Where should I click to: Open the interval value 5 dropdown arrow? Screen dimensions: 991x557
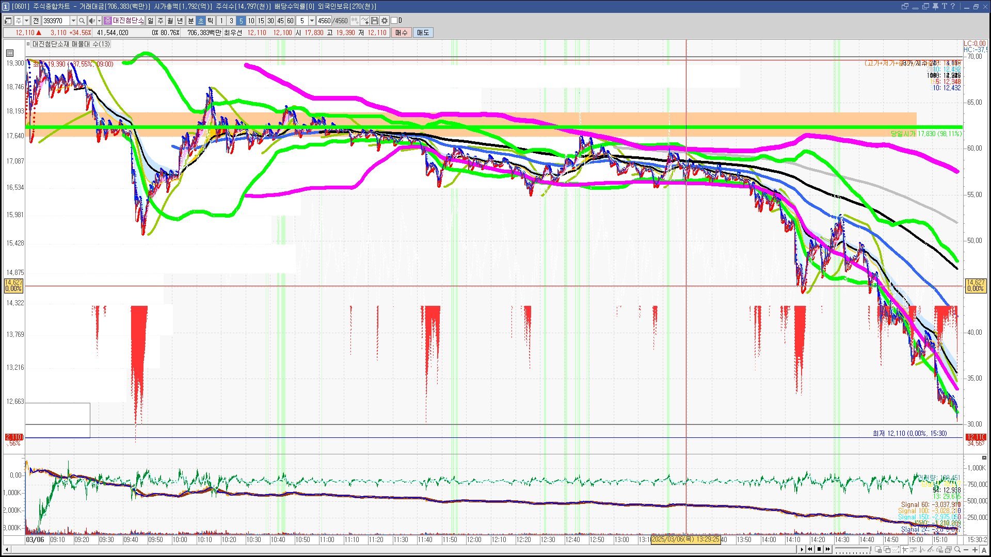pos(312,21)
